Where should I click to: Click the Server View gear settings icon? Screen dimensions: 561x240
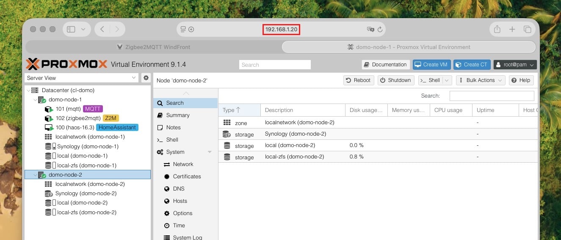click(146, 78)
